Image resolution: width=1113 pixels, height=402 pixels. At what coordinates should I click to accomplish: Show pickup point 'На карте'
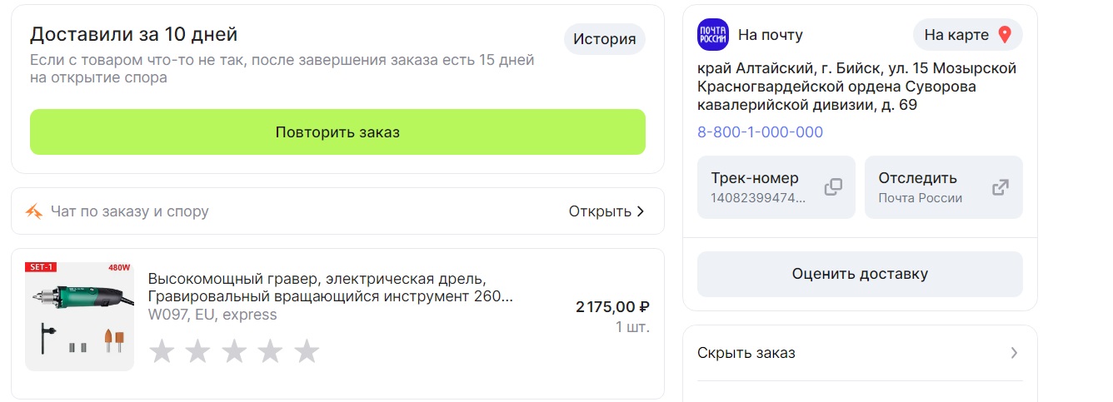pyautogui.click(x=967, y=35)
